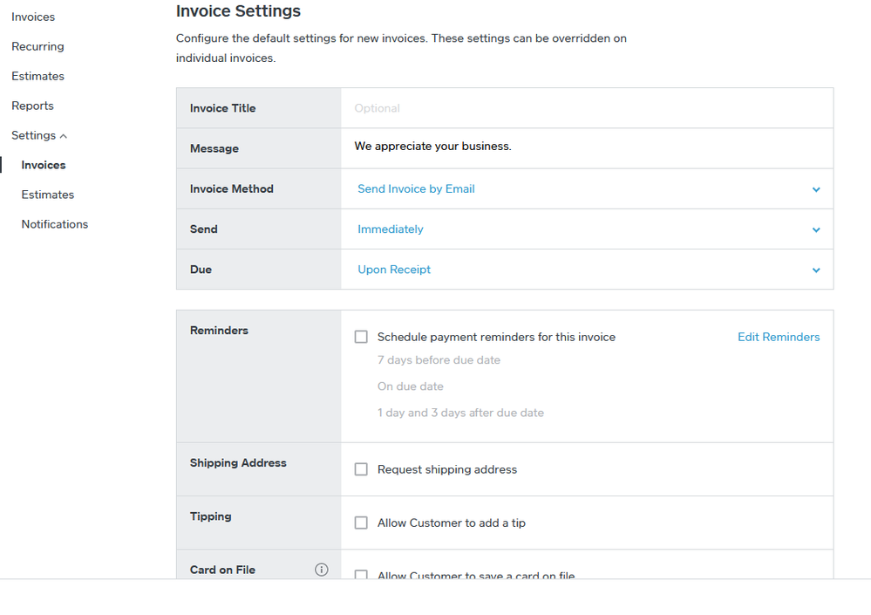Enable schedule payment reminders checkbox
Image resolution: width=871 pixels, height=615 pixels.
[361, 337]
